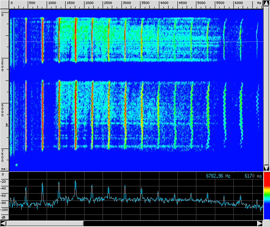Click the vertical scrollbar thumb at right
This screenshot has width=270, height=227.
pyautogui.click(x=266, y=80)
